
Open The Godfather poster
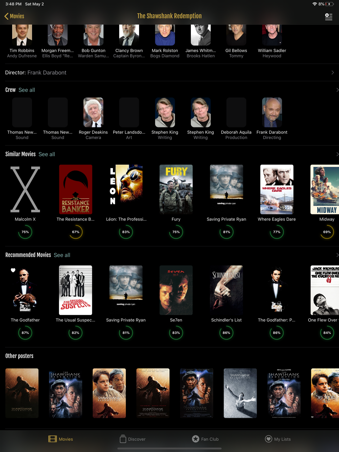click(x=25, y=290)
